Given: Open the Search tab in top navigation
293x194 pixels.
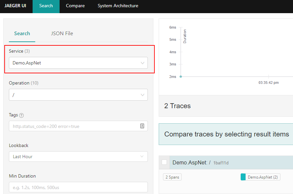Looking at the screenshot, I should [x=46, y=6].
